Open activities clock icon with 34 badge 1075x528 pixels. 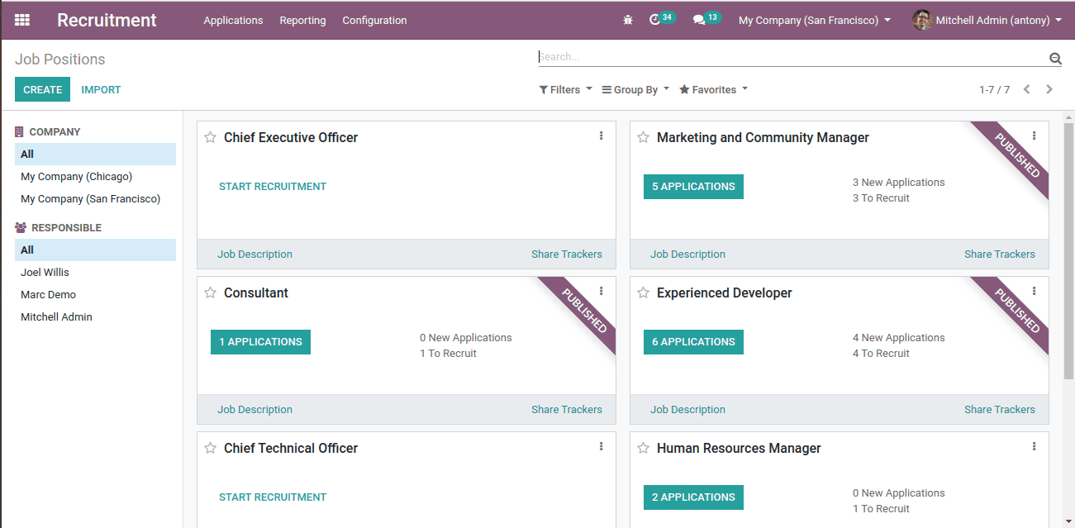coord(662,19)
